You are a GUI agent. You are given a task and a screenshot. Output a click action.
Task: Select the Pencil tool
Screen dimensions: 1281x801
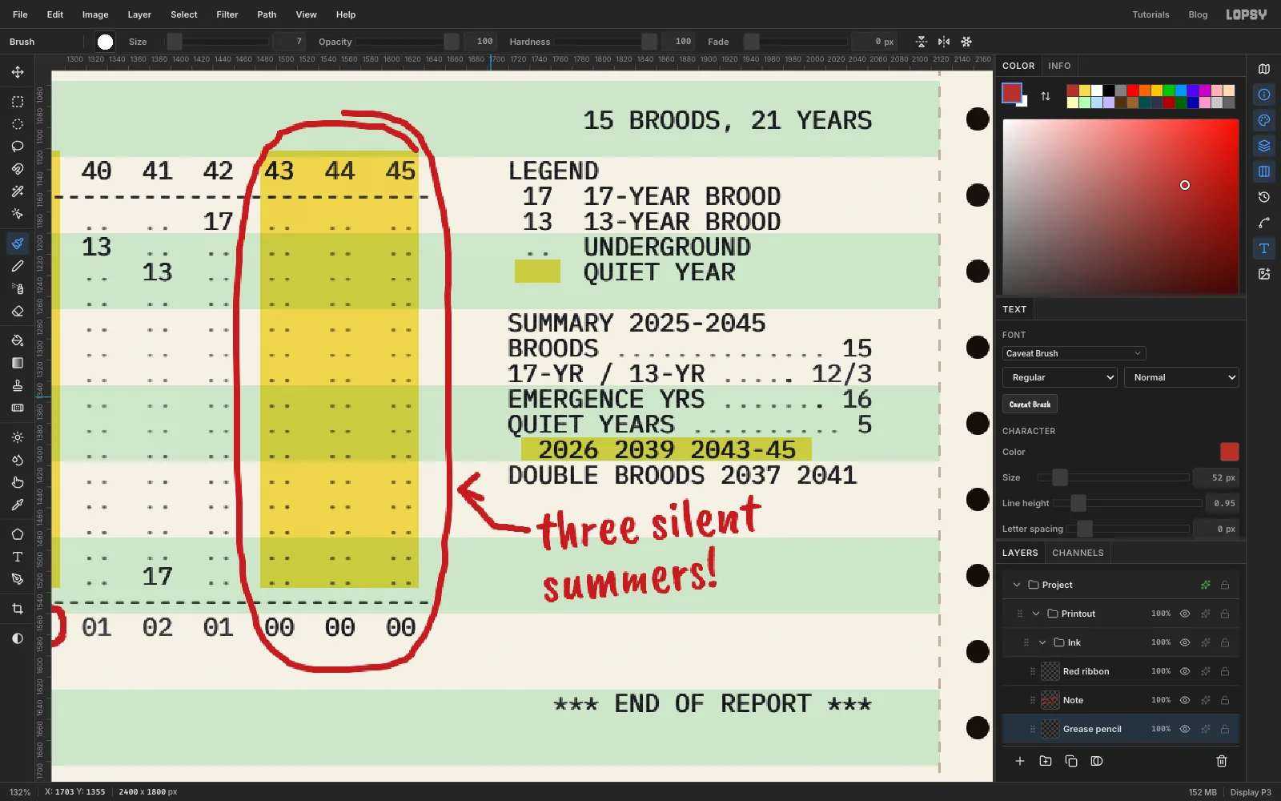18,266
